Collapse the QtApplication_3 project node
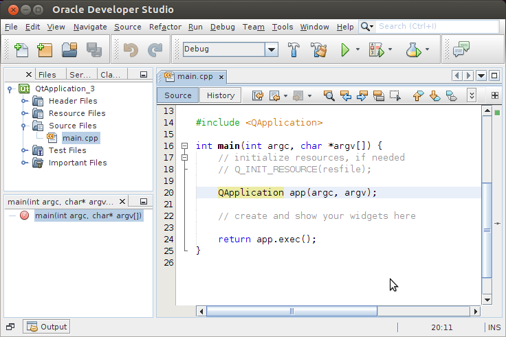 click(x=10, y=89)
